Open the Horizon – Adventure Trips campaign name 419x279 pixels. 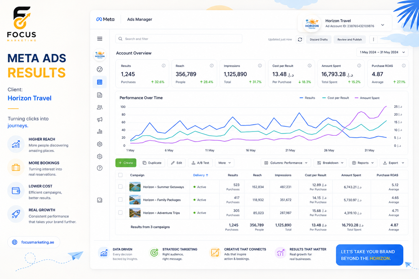pyautogui.click(x=161, y=213)
